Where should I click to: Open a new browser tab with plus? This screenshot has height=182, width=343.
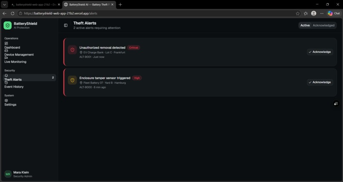[120, 5]
